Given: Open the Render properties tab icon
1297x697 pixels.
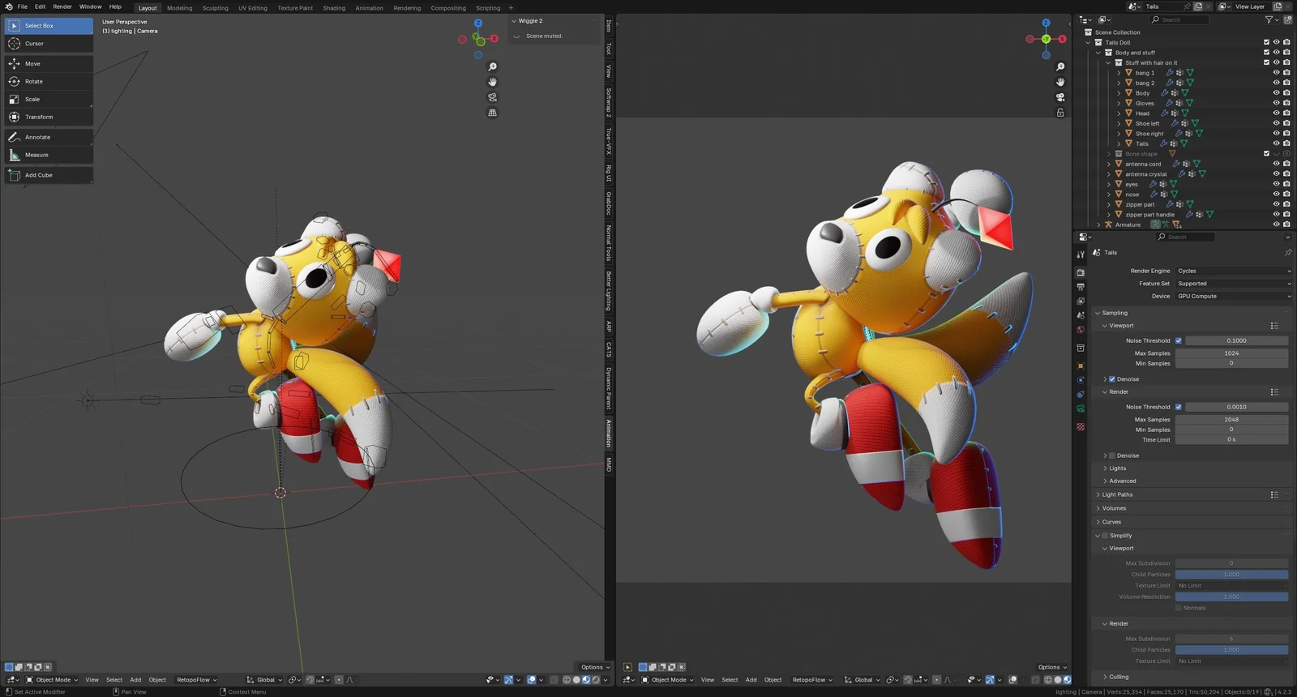Looking at the screenshot, I should coord(1081,273).
